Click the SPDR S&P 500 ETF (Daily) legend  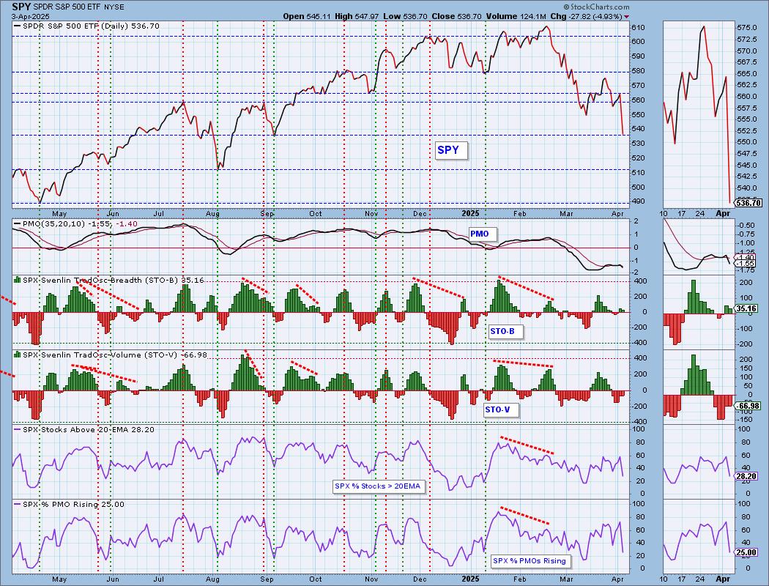[x=87, y=26]
